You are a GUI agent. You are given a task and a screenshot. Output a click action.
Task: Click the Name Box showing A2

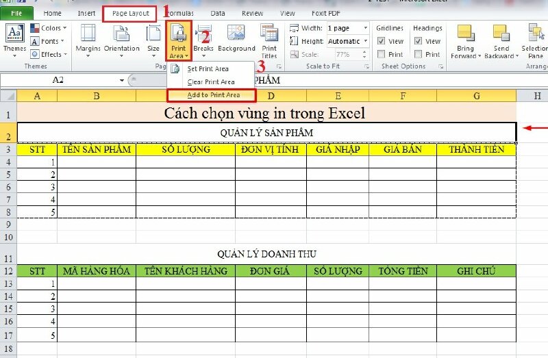pos(58,80)
